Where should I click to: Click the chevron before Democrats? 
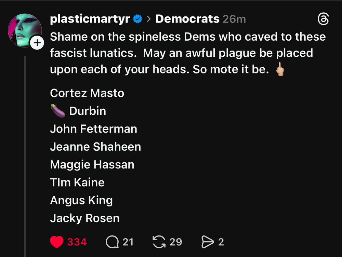pyautogui.click(x=149, y=19)
